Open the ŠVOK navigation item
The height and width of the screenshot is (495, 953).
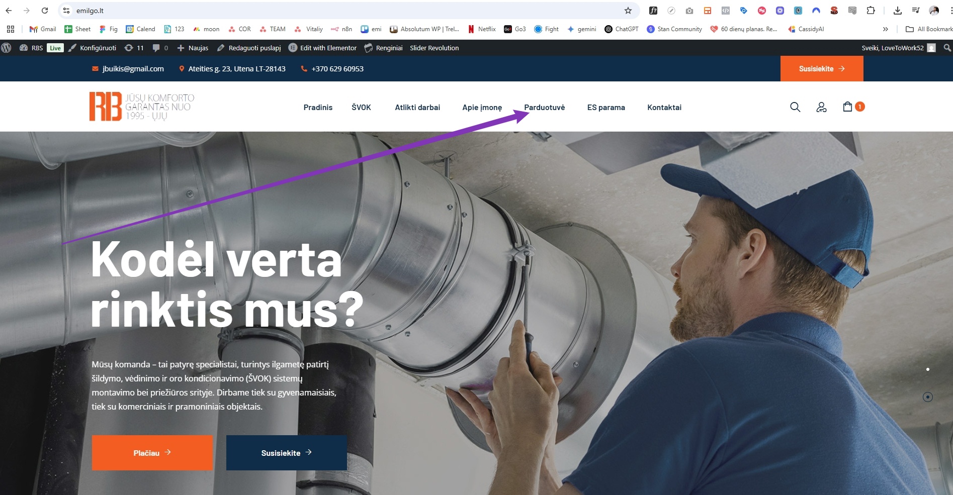[361, 108]
